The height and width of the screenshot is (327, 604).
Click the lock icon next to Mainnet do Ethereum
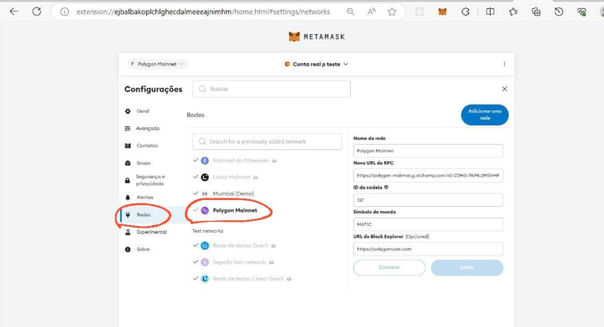tap(274, 161)
